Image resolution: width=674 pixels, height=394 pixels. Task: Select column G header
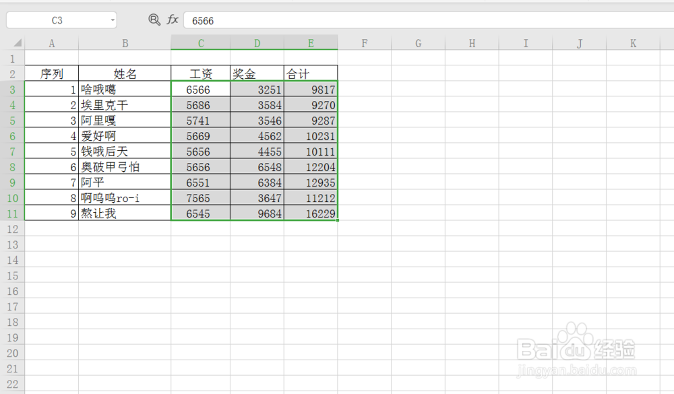pos(419,43)
